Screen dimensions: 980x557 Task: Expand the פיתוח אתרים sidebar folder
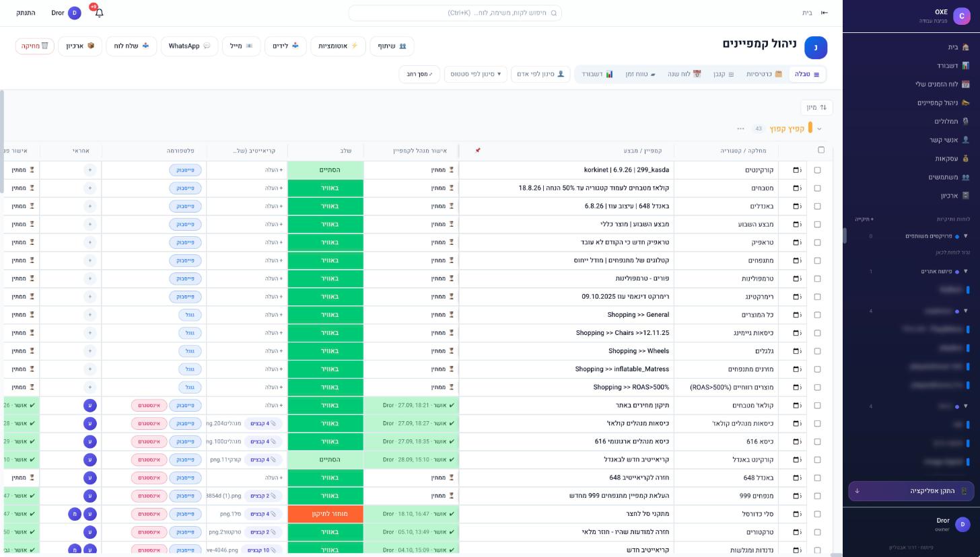(x=965, y=271)
